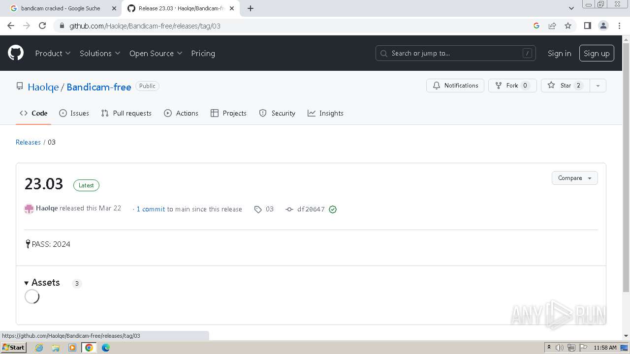The image size is (630, 354).
Task: Click the Notifications button
Action: click(455, 86)
